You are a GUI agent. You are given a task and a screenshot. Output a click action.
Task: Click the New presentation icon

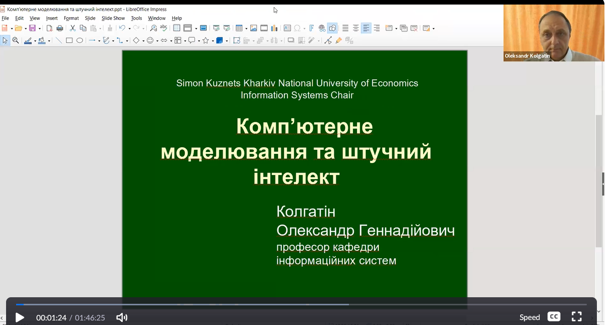pyautogui.click(x=5, y=28)
